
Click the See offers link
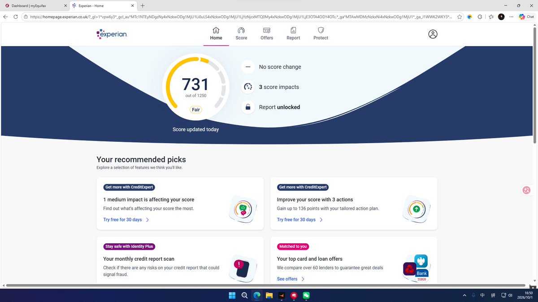(x=291, y=279)
